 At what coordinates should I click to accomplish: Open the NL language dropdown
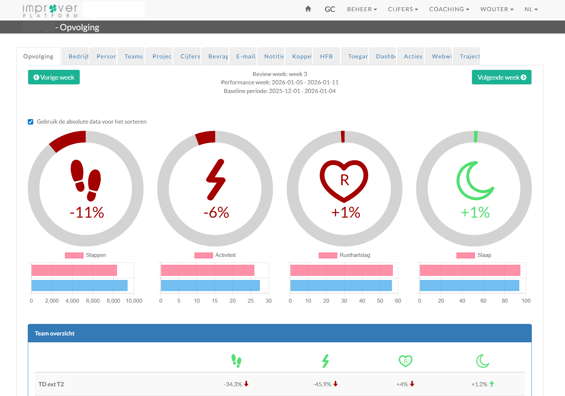531,9
